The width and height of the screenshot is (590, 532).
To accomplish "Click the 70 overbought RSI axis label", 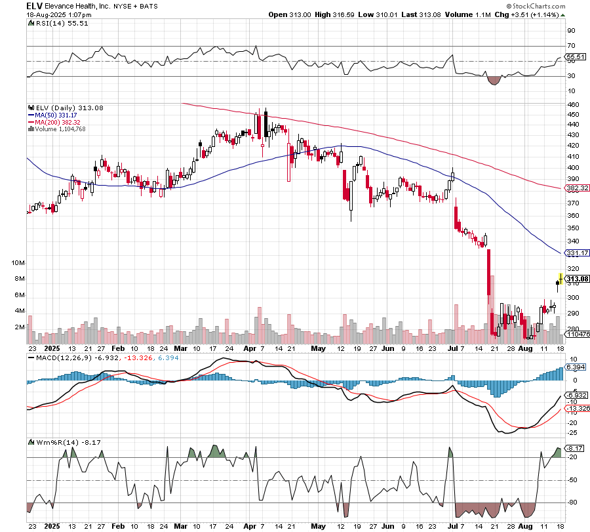I will coord(571,45).
